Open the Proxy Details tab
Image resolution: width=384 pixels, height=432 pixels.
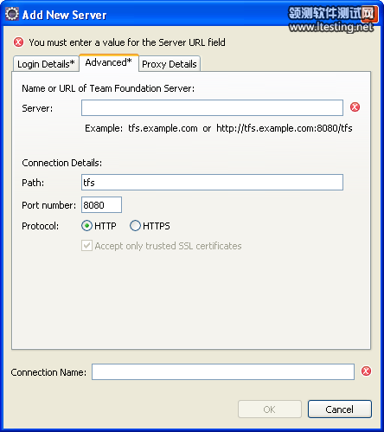170,64
